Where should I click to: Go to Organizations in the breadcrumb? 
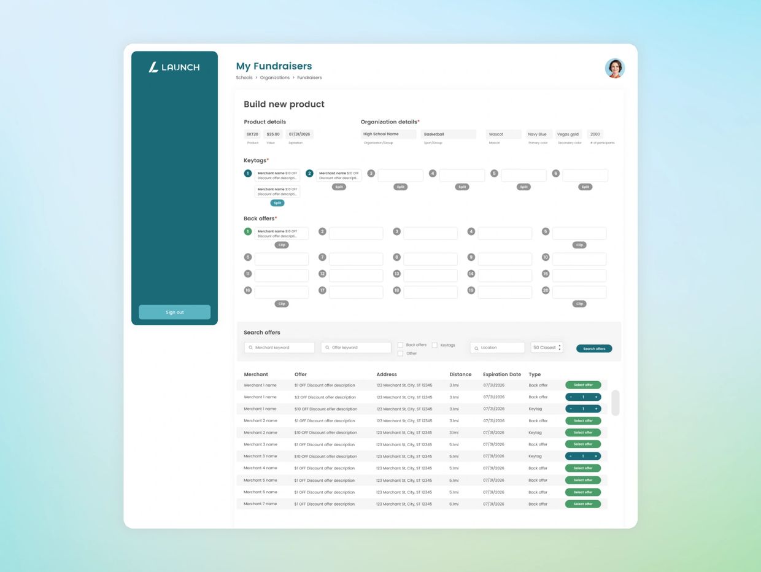coord(275,78)
